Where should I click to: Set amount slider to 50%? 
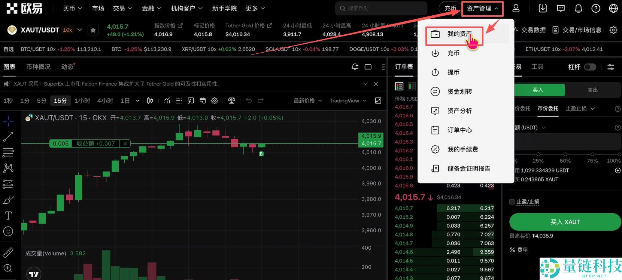[x=565, y=154]
